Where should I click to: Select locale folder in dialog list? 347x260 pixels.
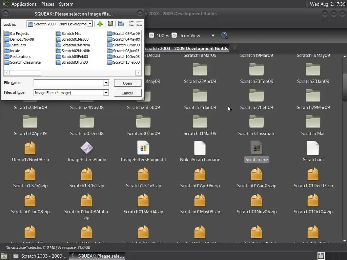click(13, 51)
